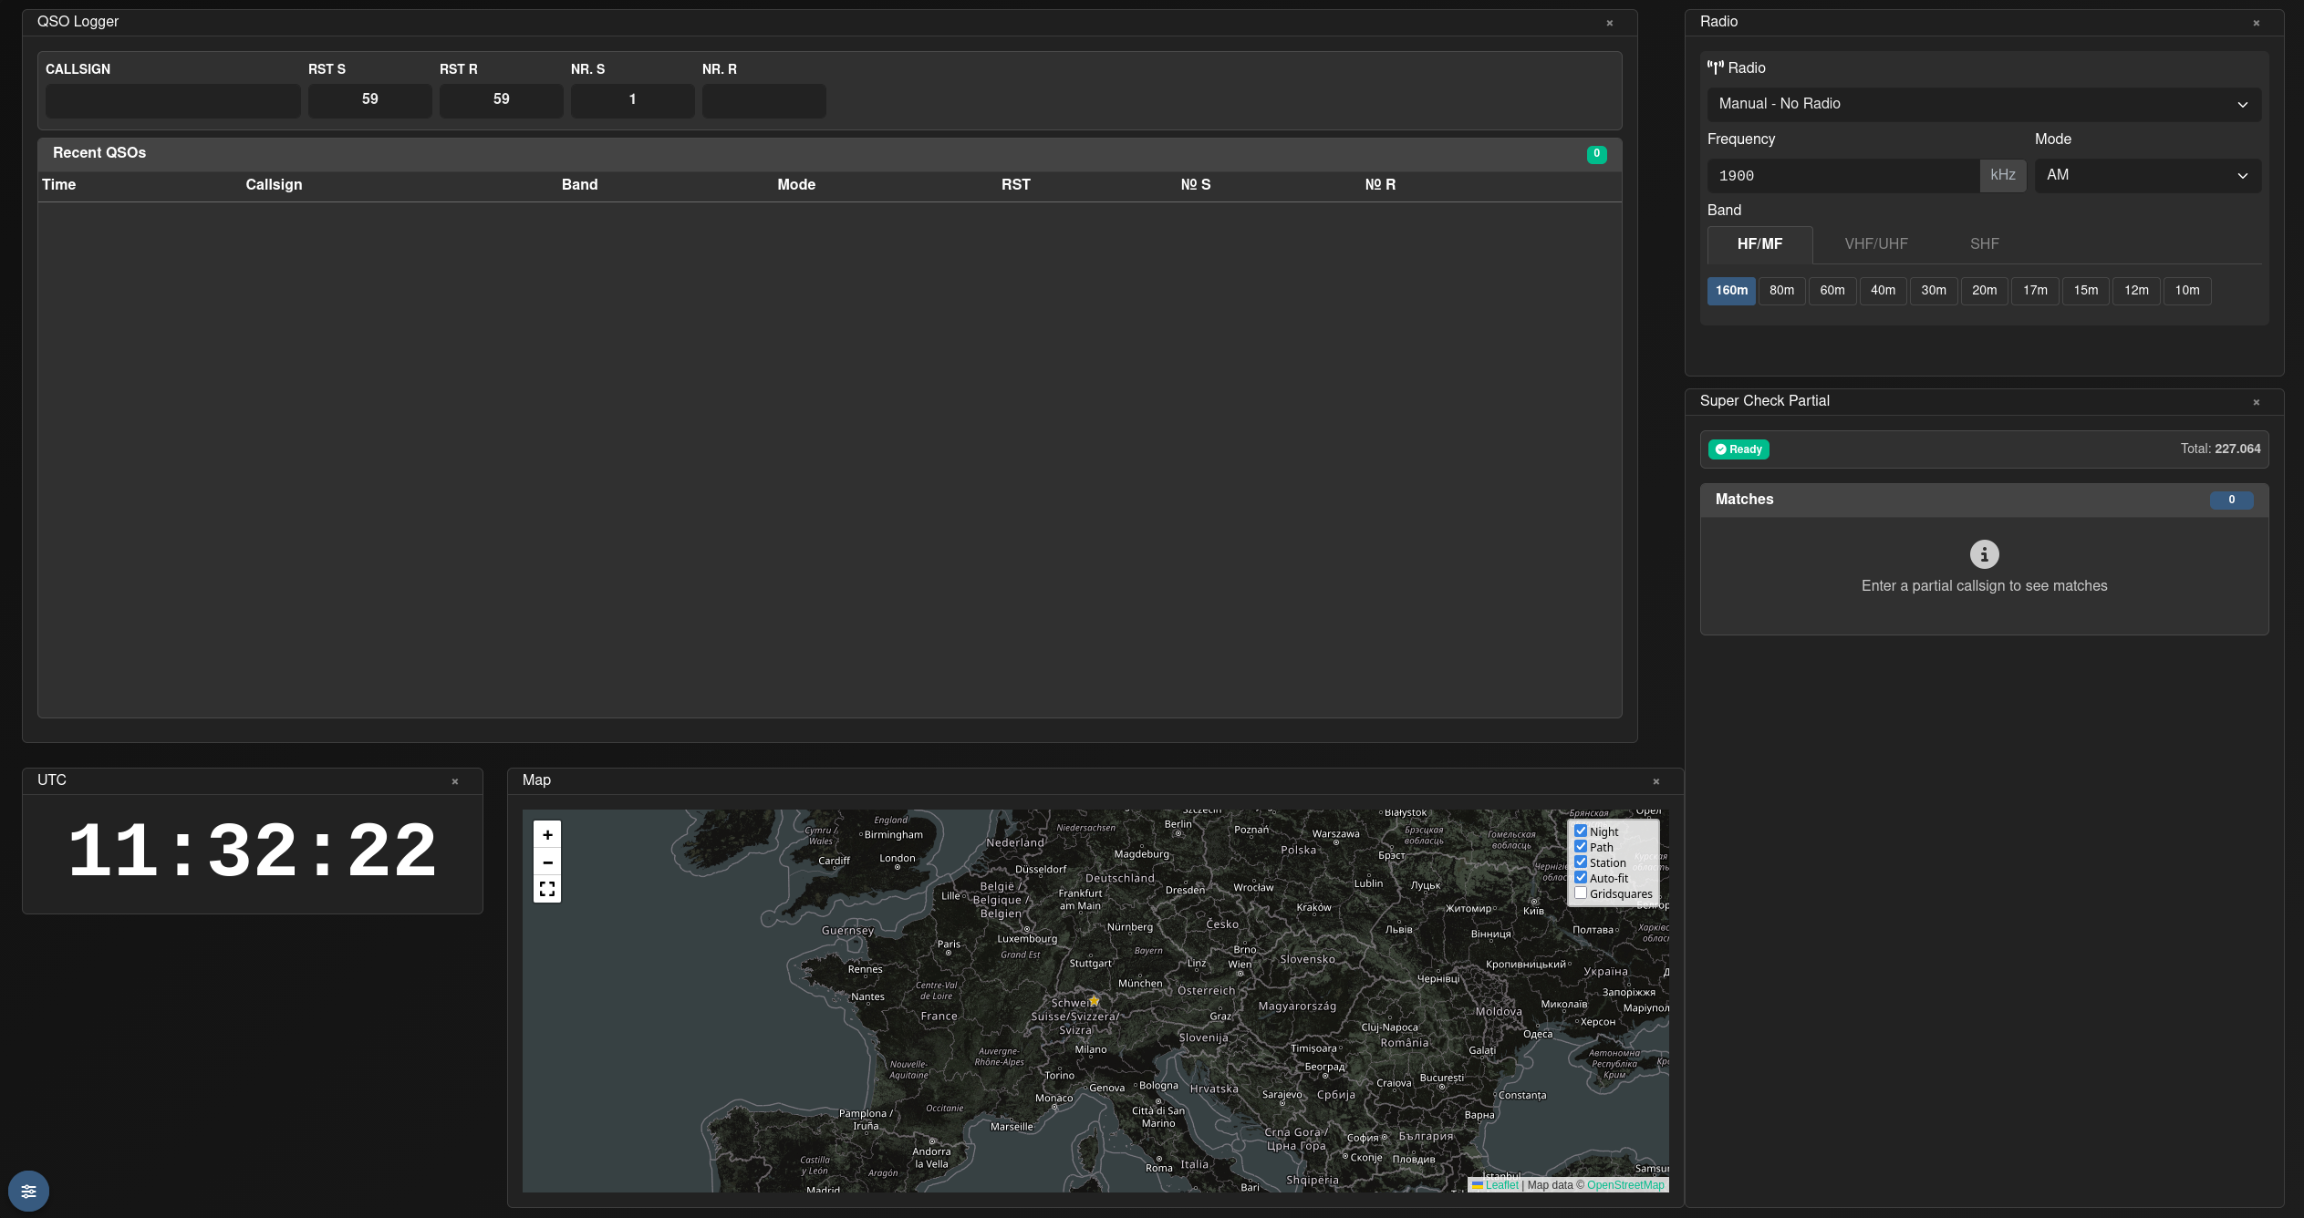
Task: Switch to the VHF/UHF band tab
Action: (x=1875, y=244)
